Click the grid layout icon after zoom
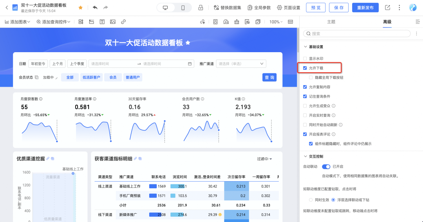 (290, 22)
